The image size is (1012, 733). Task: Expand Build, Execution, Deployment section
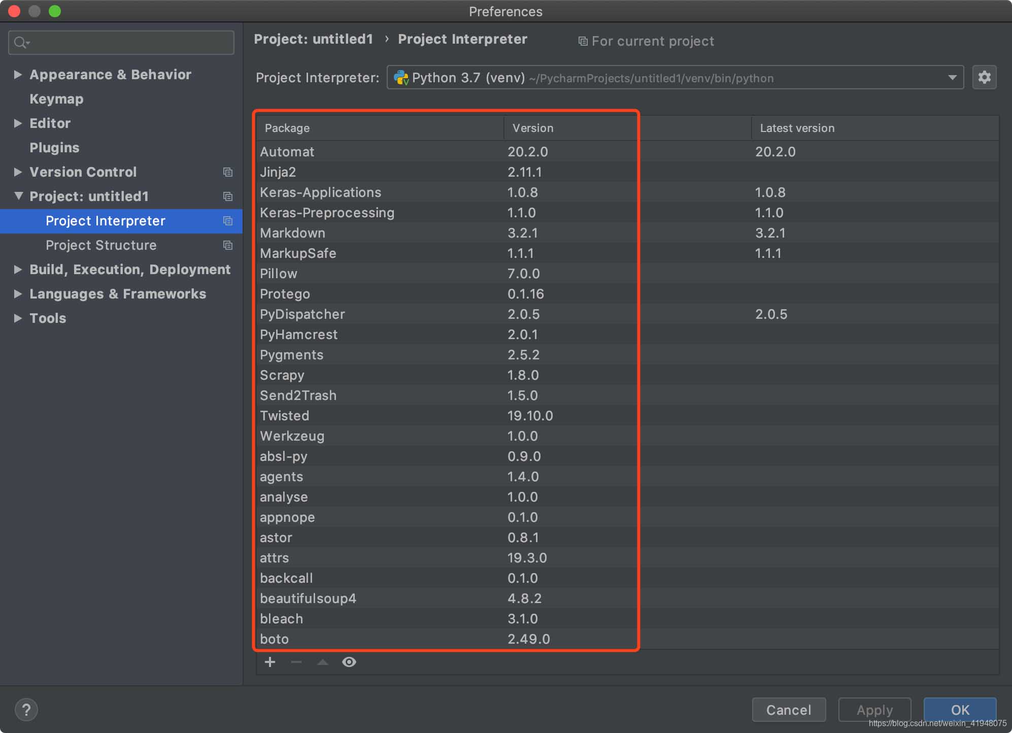point(18,270)
